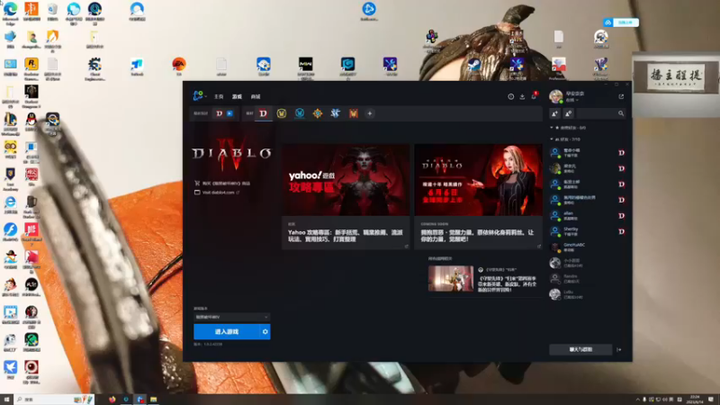Image resolution: width=720 pixels, height=405 pixels.
Task: Select friend GinoHuABC in friends list
Action: point(588,247)
